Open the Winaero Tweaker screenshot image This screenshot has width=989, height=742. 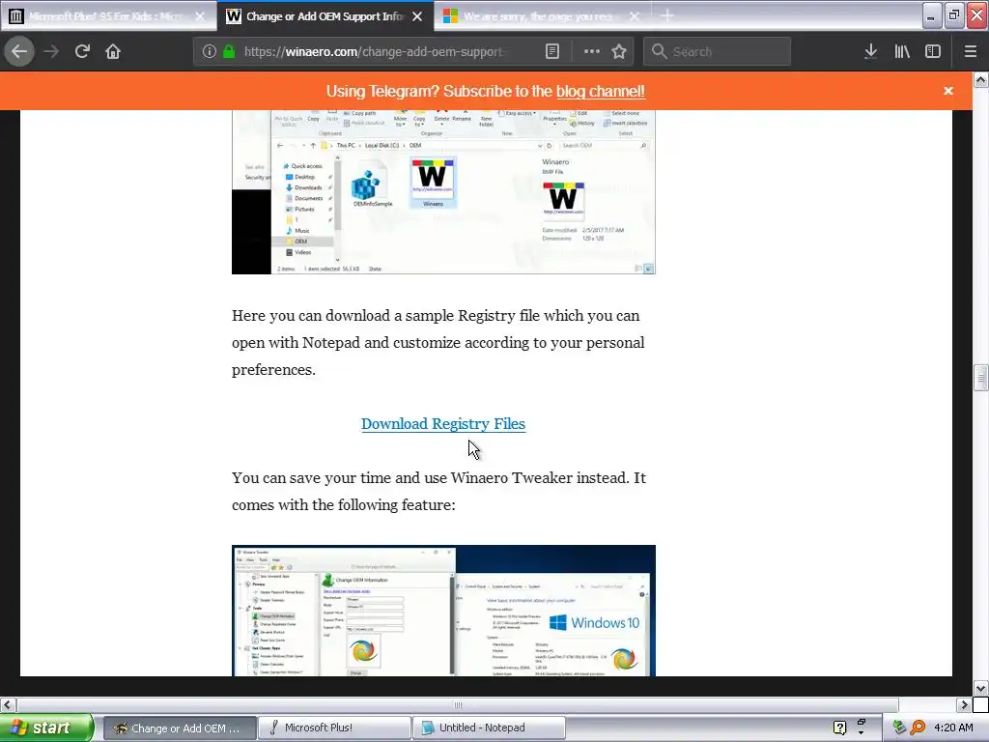point(443,611)
